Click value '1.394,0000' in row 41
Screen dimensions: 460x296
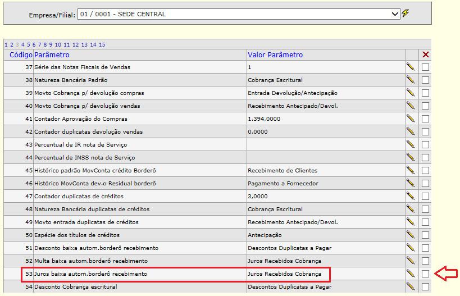tap(264, 119)
